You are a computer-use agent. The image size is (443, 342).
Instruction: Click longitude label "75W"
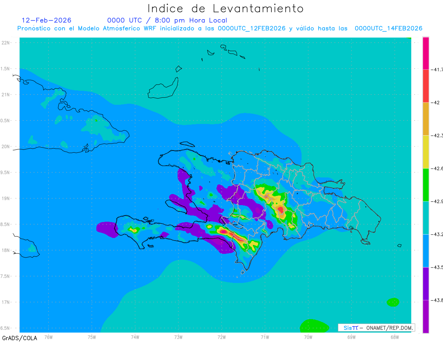pos(92,336)
